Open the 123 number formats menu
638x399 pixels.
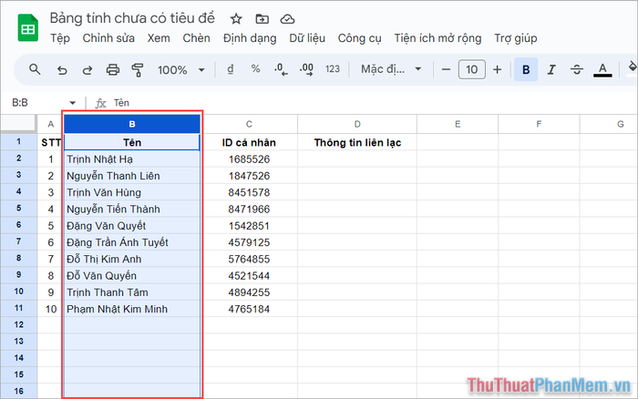click(333, 69)
